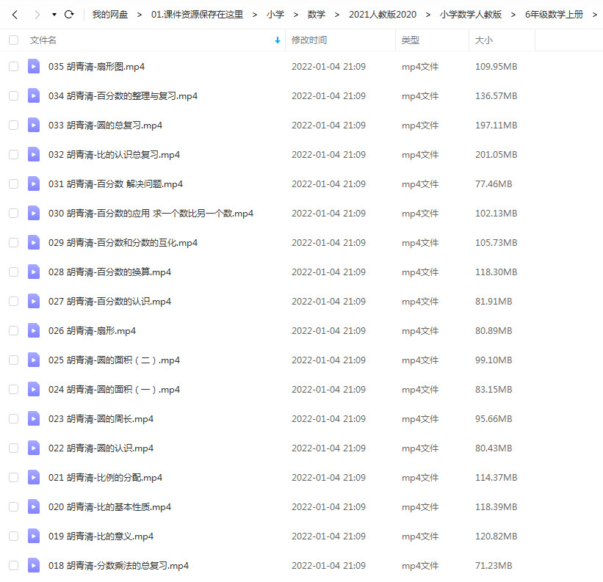Viewport: 603px width, 582px height.
Task: Tick the checkbox for 023 圆的周长.mp4
Action: 13,419
